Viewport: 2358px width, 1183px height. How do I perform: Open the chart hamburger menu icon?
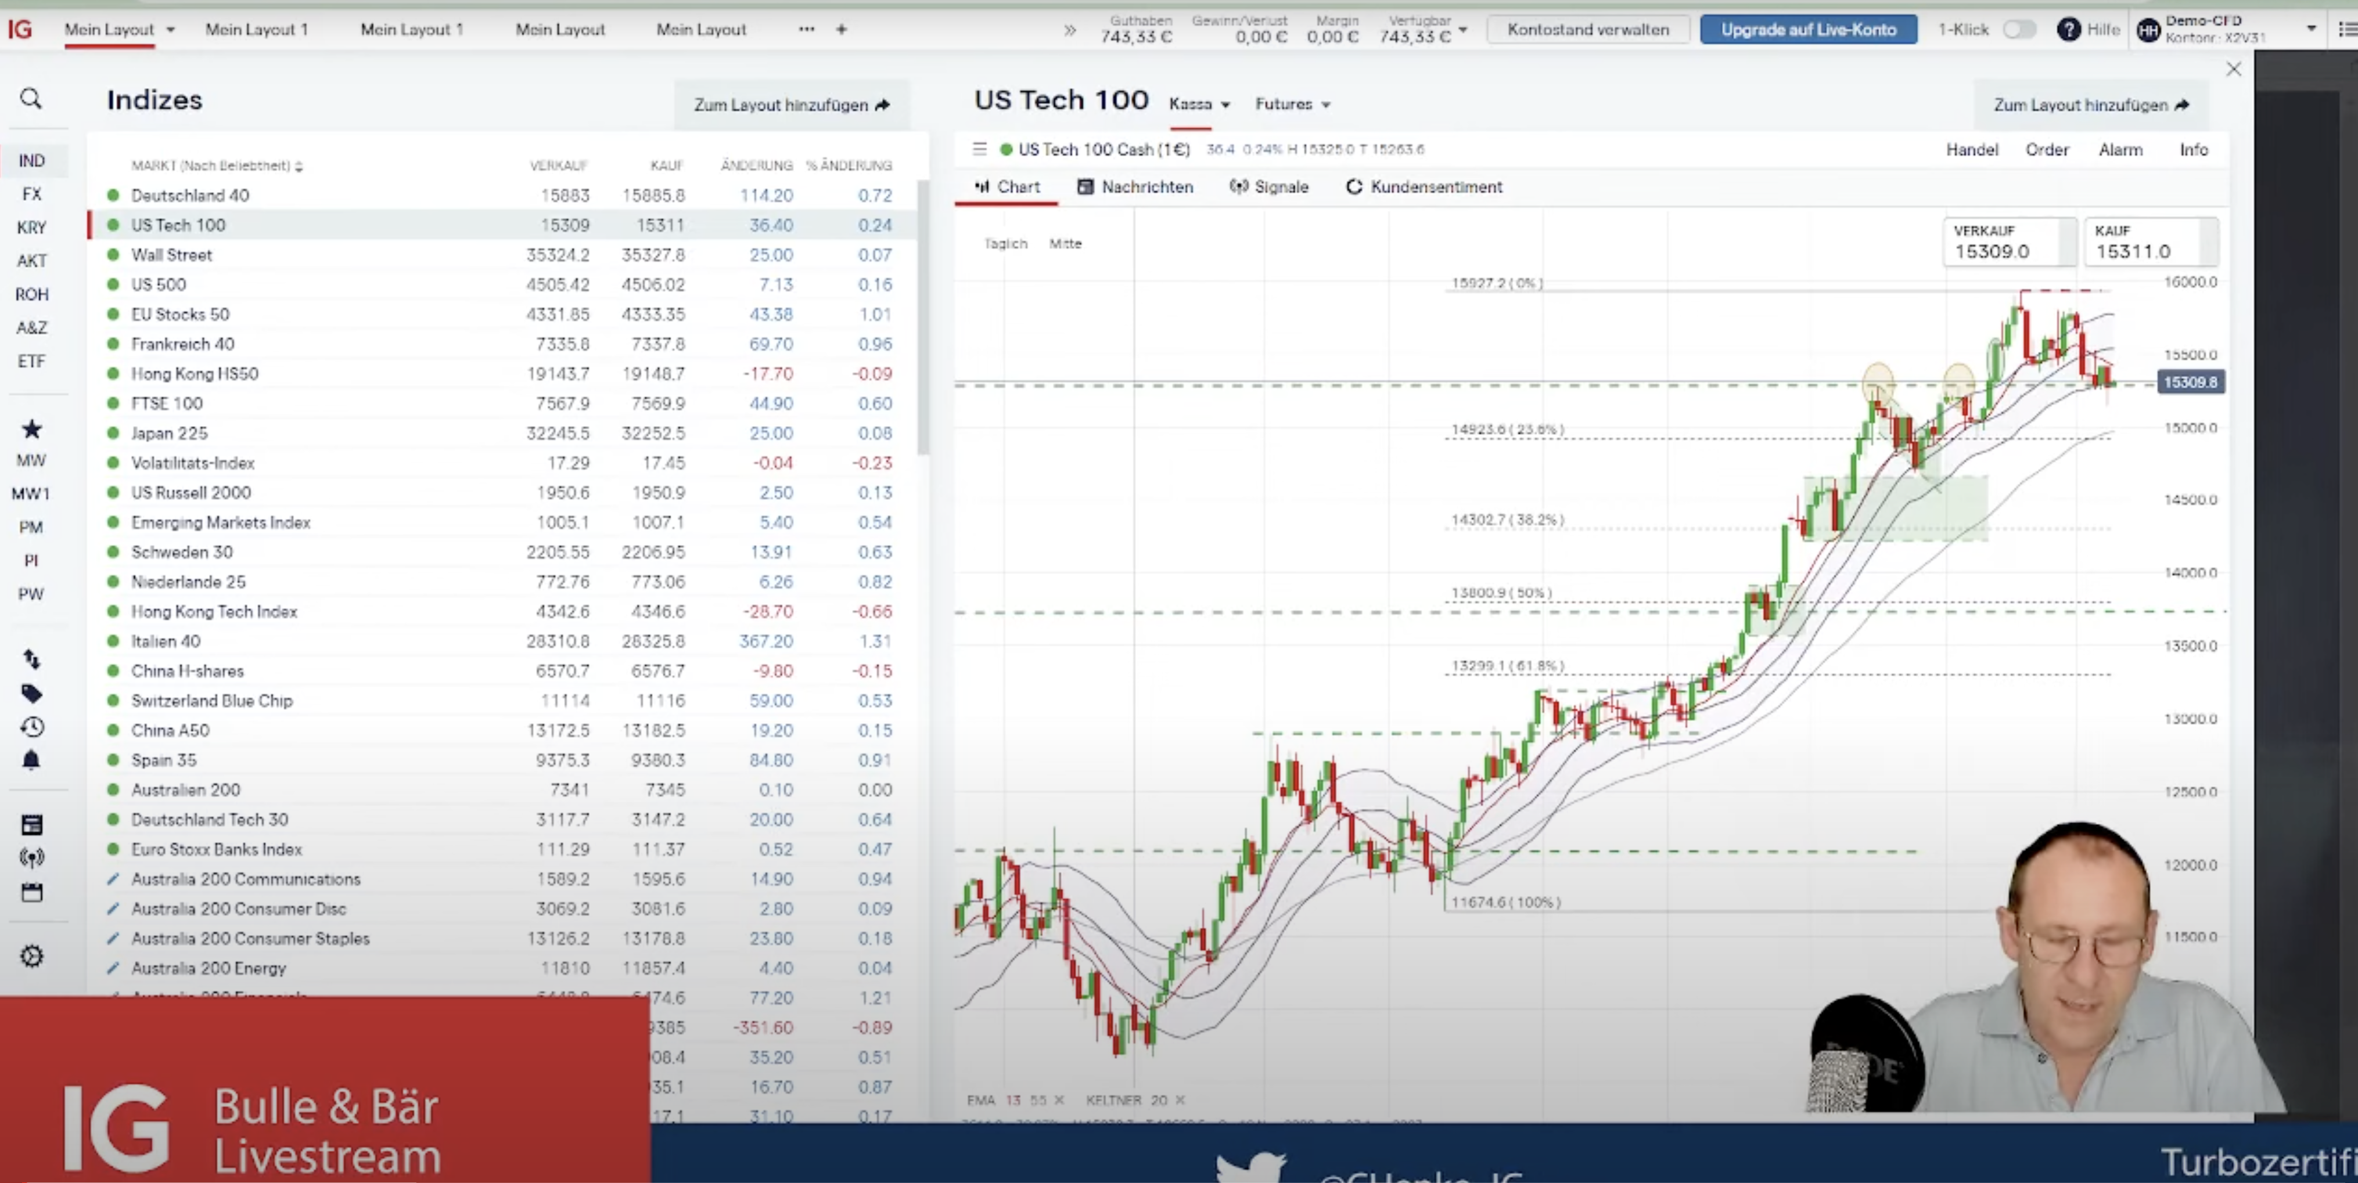pos(979,148)
